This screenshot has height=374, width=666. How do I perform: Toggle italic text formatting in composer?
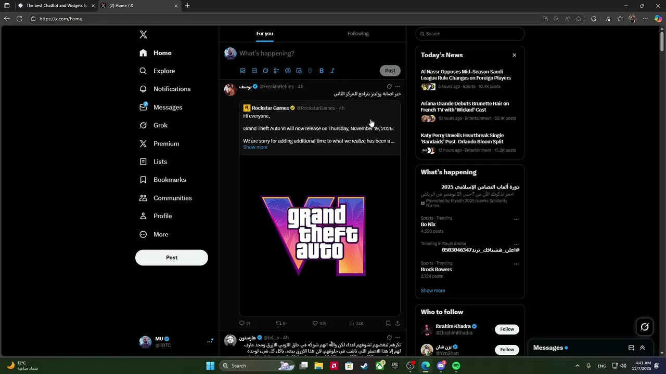point(332,71)
